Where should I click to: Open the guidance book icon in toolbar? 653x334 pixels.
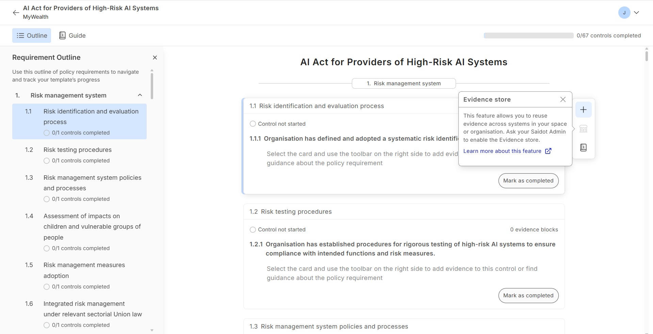pyautogui.click(x=583, y=147)
